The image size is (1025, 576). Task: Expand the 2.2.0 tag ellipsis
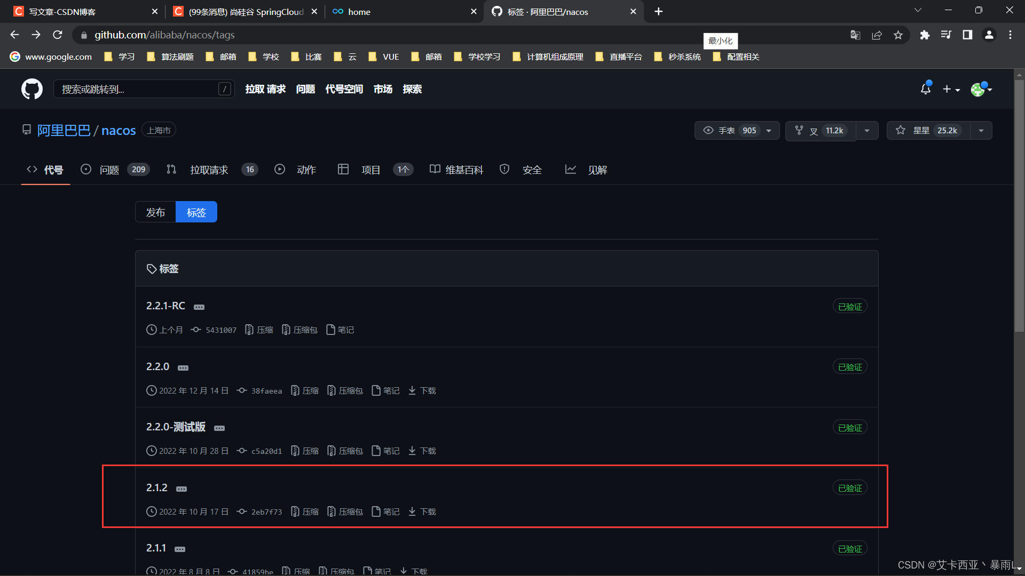(183, 368)
